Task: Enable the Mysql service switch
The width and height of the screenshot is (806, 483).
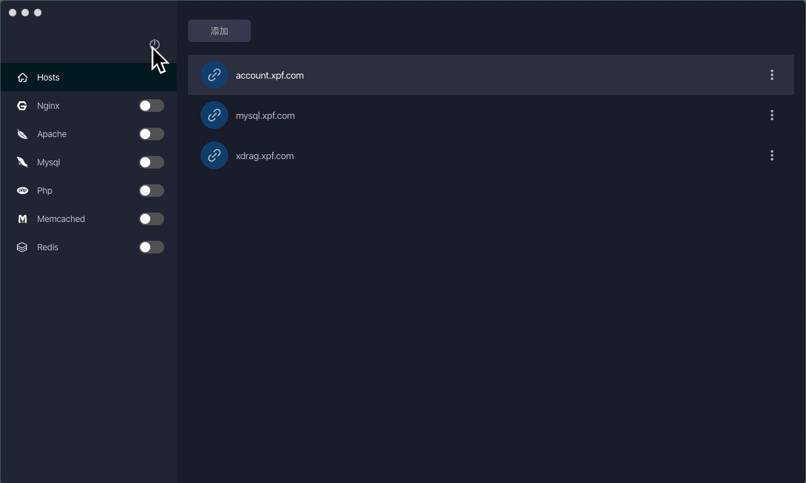Action: pyautogui.click(x=152, y=162)
